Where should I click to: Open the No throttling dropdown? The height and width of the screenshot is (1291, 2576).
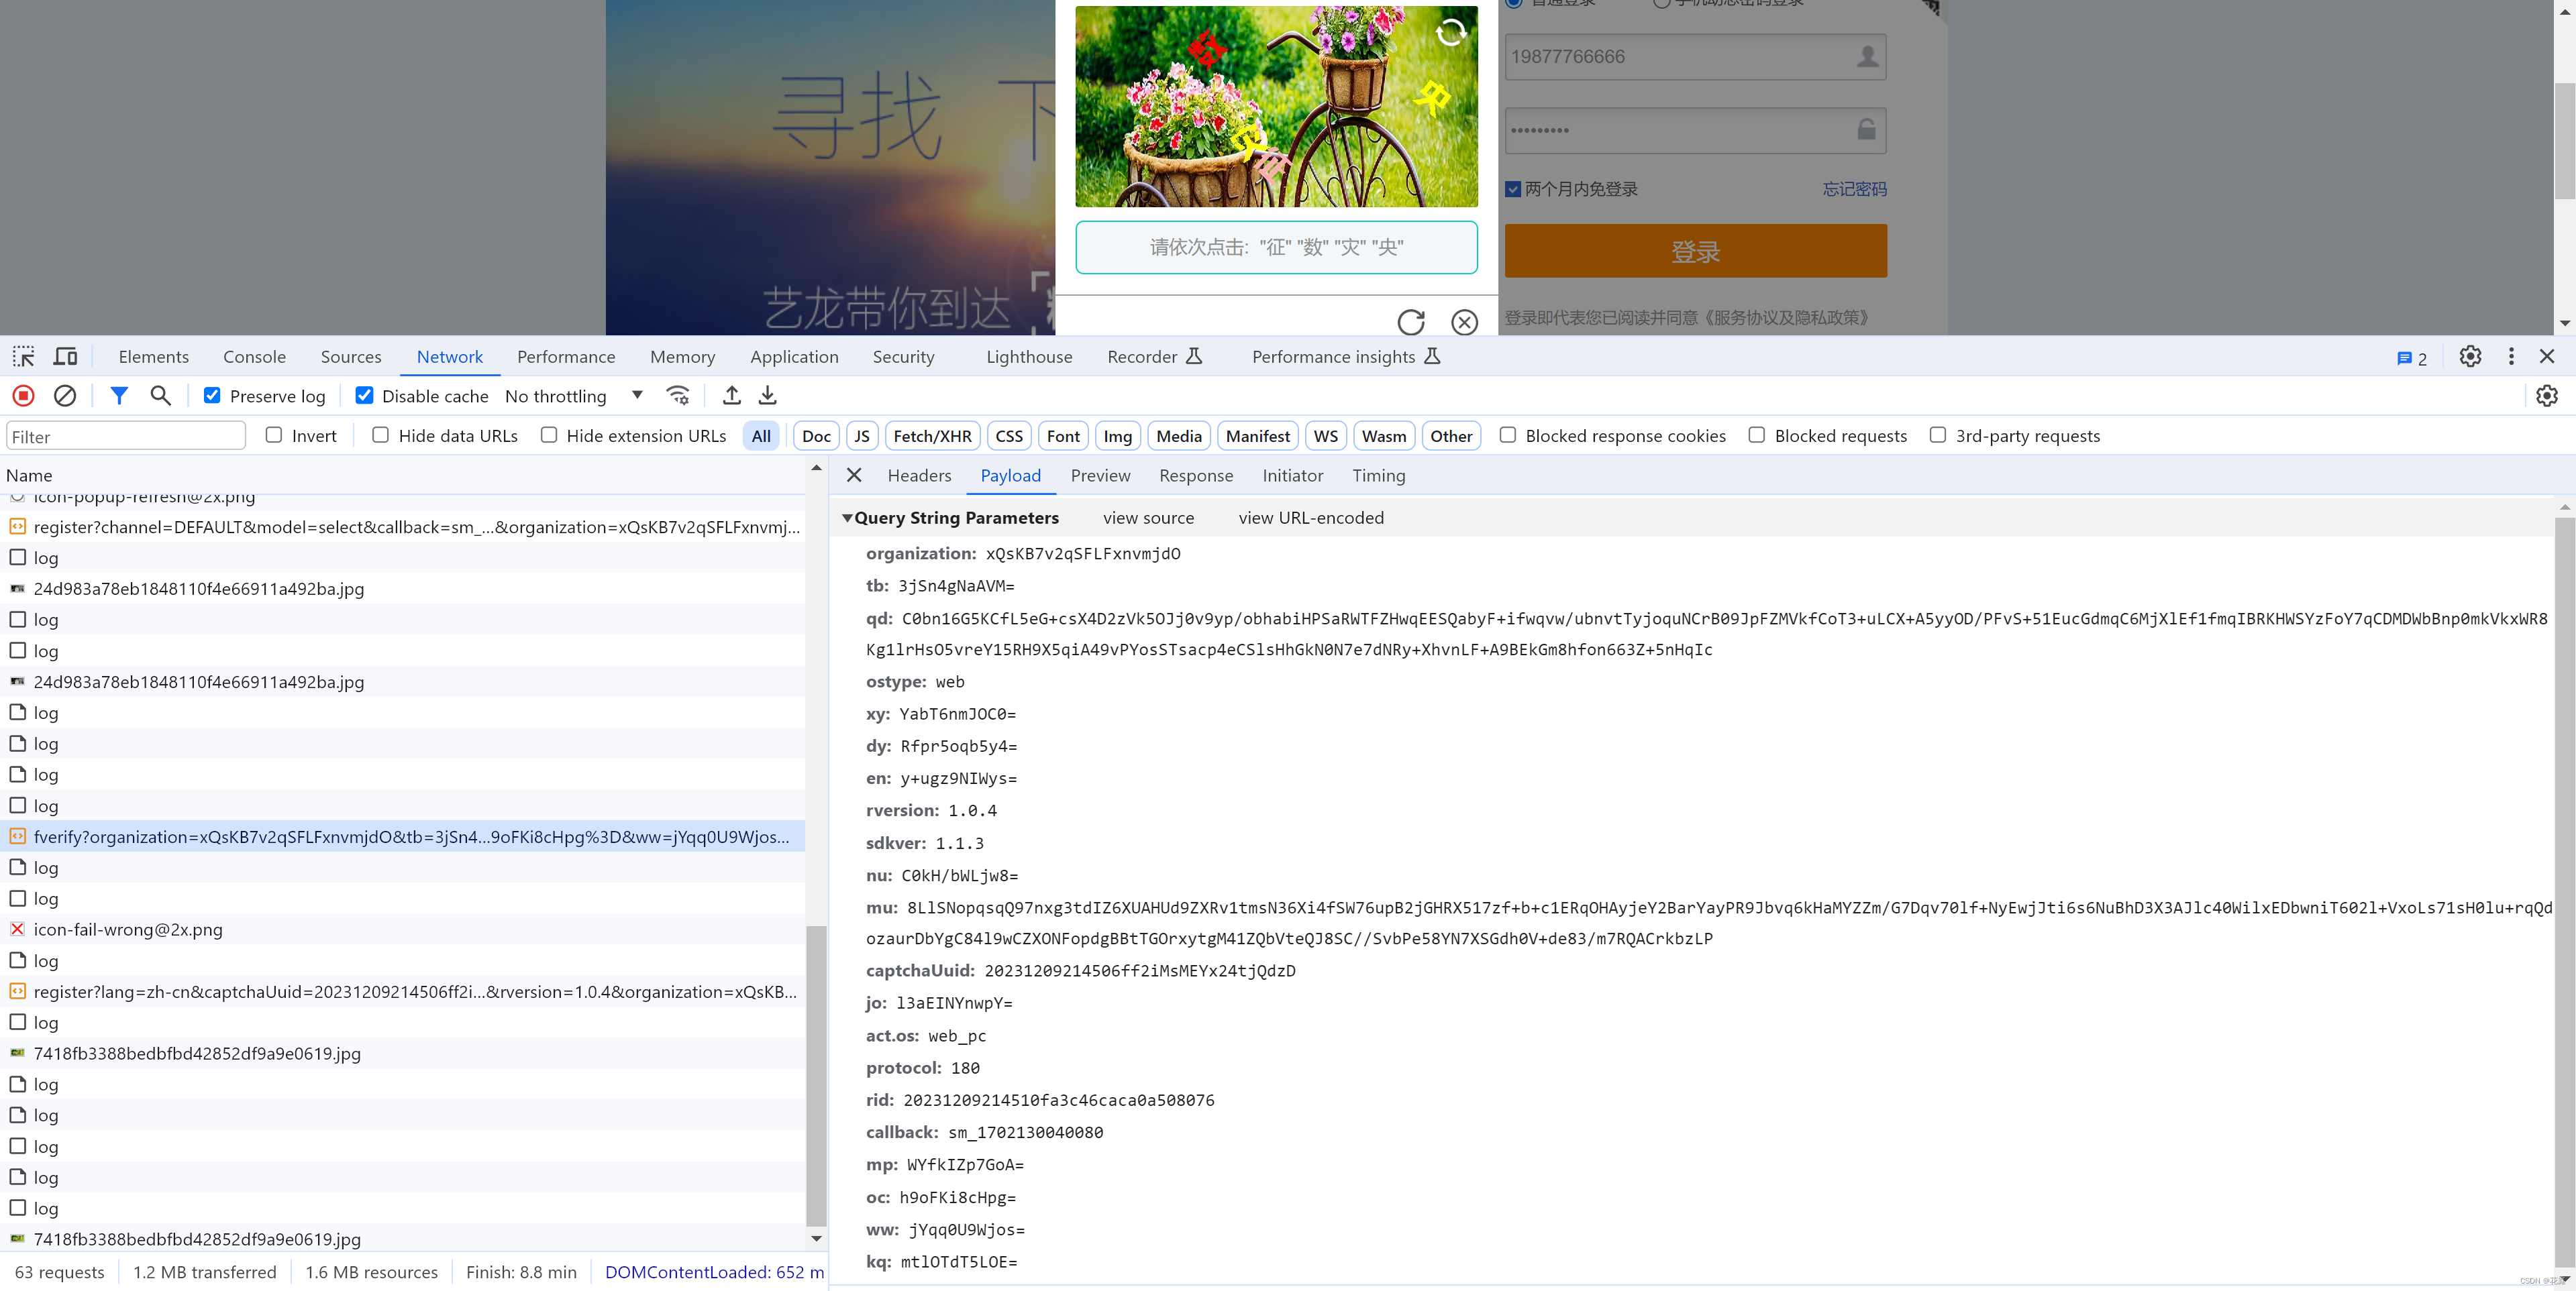pos(574,396)
